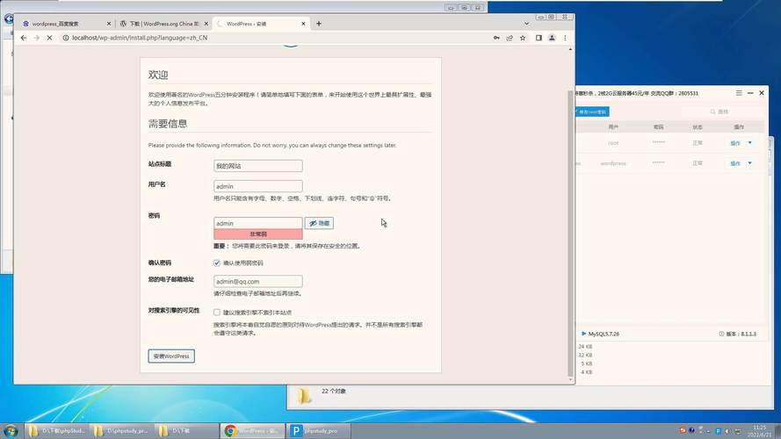
Task: Expand Chrome tab search chevron
Action: pos(526,24)
